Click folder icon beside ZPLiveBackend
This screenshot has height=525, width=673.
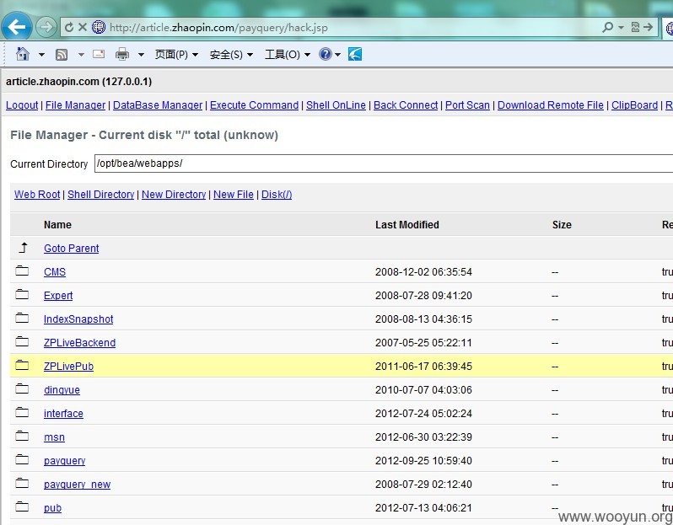pyautogui.click(x=22, y=342)
